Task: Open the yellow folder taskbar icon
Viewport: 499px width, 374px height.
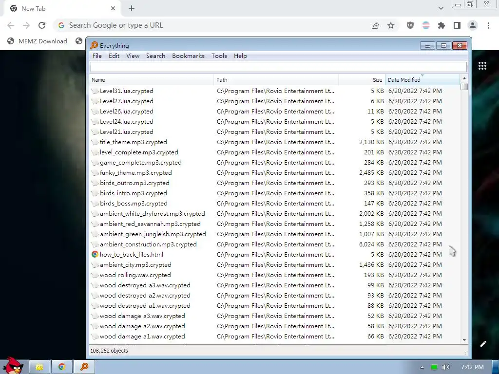Action: (39, 367)
